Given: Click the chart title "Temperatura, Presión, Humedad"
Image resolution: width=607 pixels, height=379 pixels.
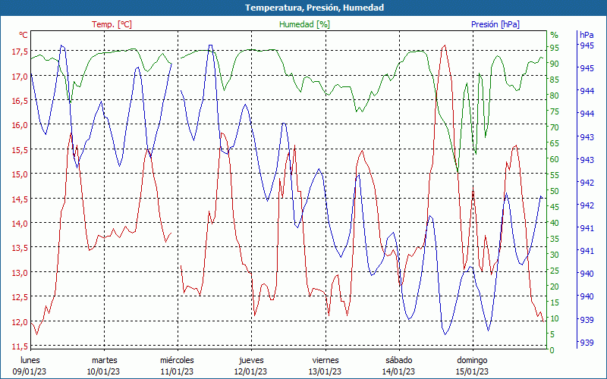Looking at the screenshot, I should click(x=314, y=8).
